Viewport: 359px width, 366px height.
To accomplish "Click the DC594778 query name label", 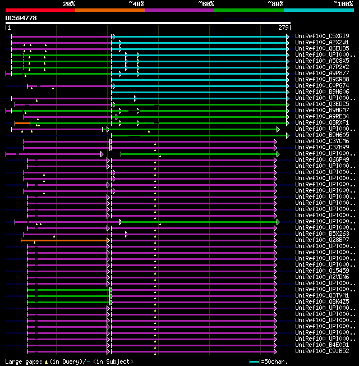I will (21, 18).
